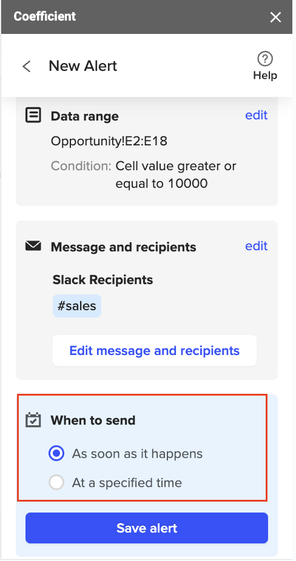
Task: Click the New Alert heading
Action: click(82, 66)
